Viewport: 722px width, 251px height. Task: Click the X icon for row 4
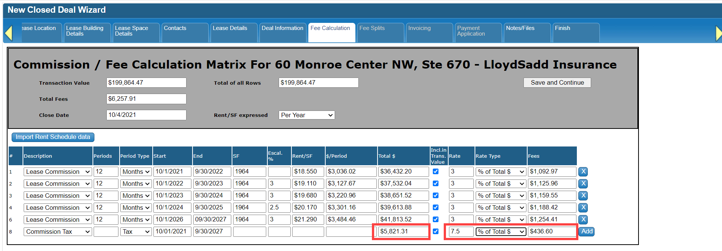[x=583, y=208]
